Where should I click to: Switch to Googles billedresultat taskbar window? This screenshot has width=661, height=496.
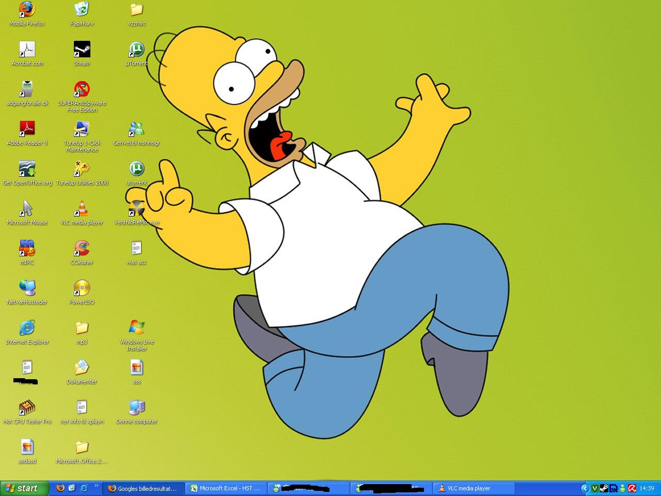click(x=144, y=488)
